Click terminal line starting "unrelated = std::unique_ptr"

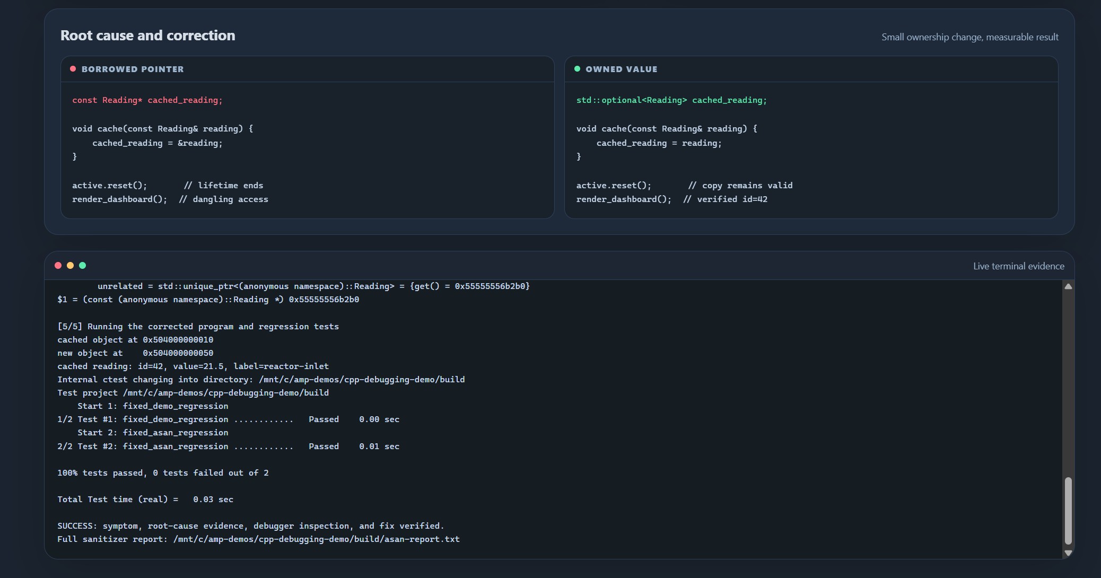pyautogui.click(x=313, y=286)
